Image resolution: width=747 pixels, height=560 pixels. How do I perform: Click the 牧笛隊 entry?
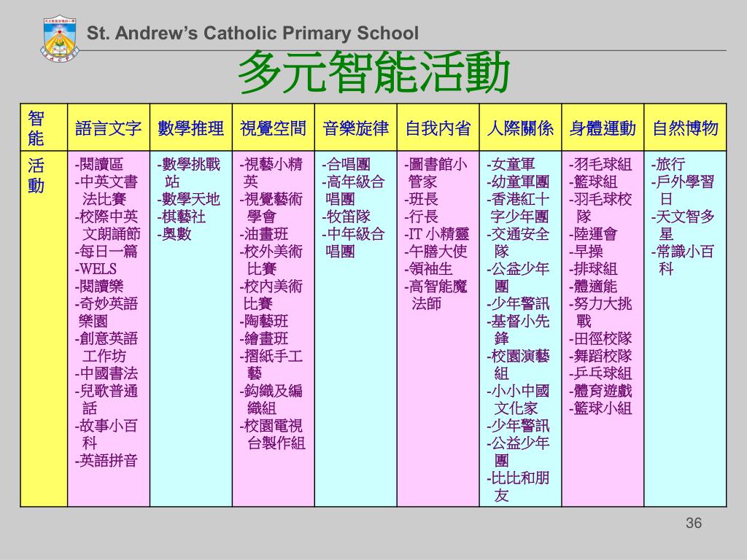coord(347,217)
